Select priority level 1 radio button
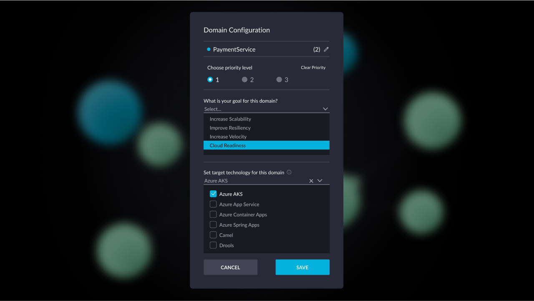Image resolution: width=534 pixels, height=301 pixels. 210,79
